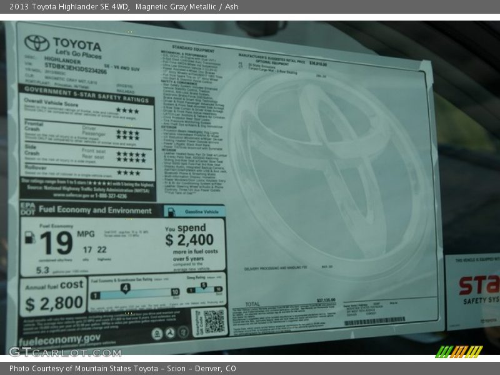Click the gas pump icon beside the MPG figure
The width and height of the screenshot is (500, 375).
[x=29, y=237]
